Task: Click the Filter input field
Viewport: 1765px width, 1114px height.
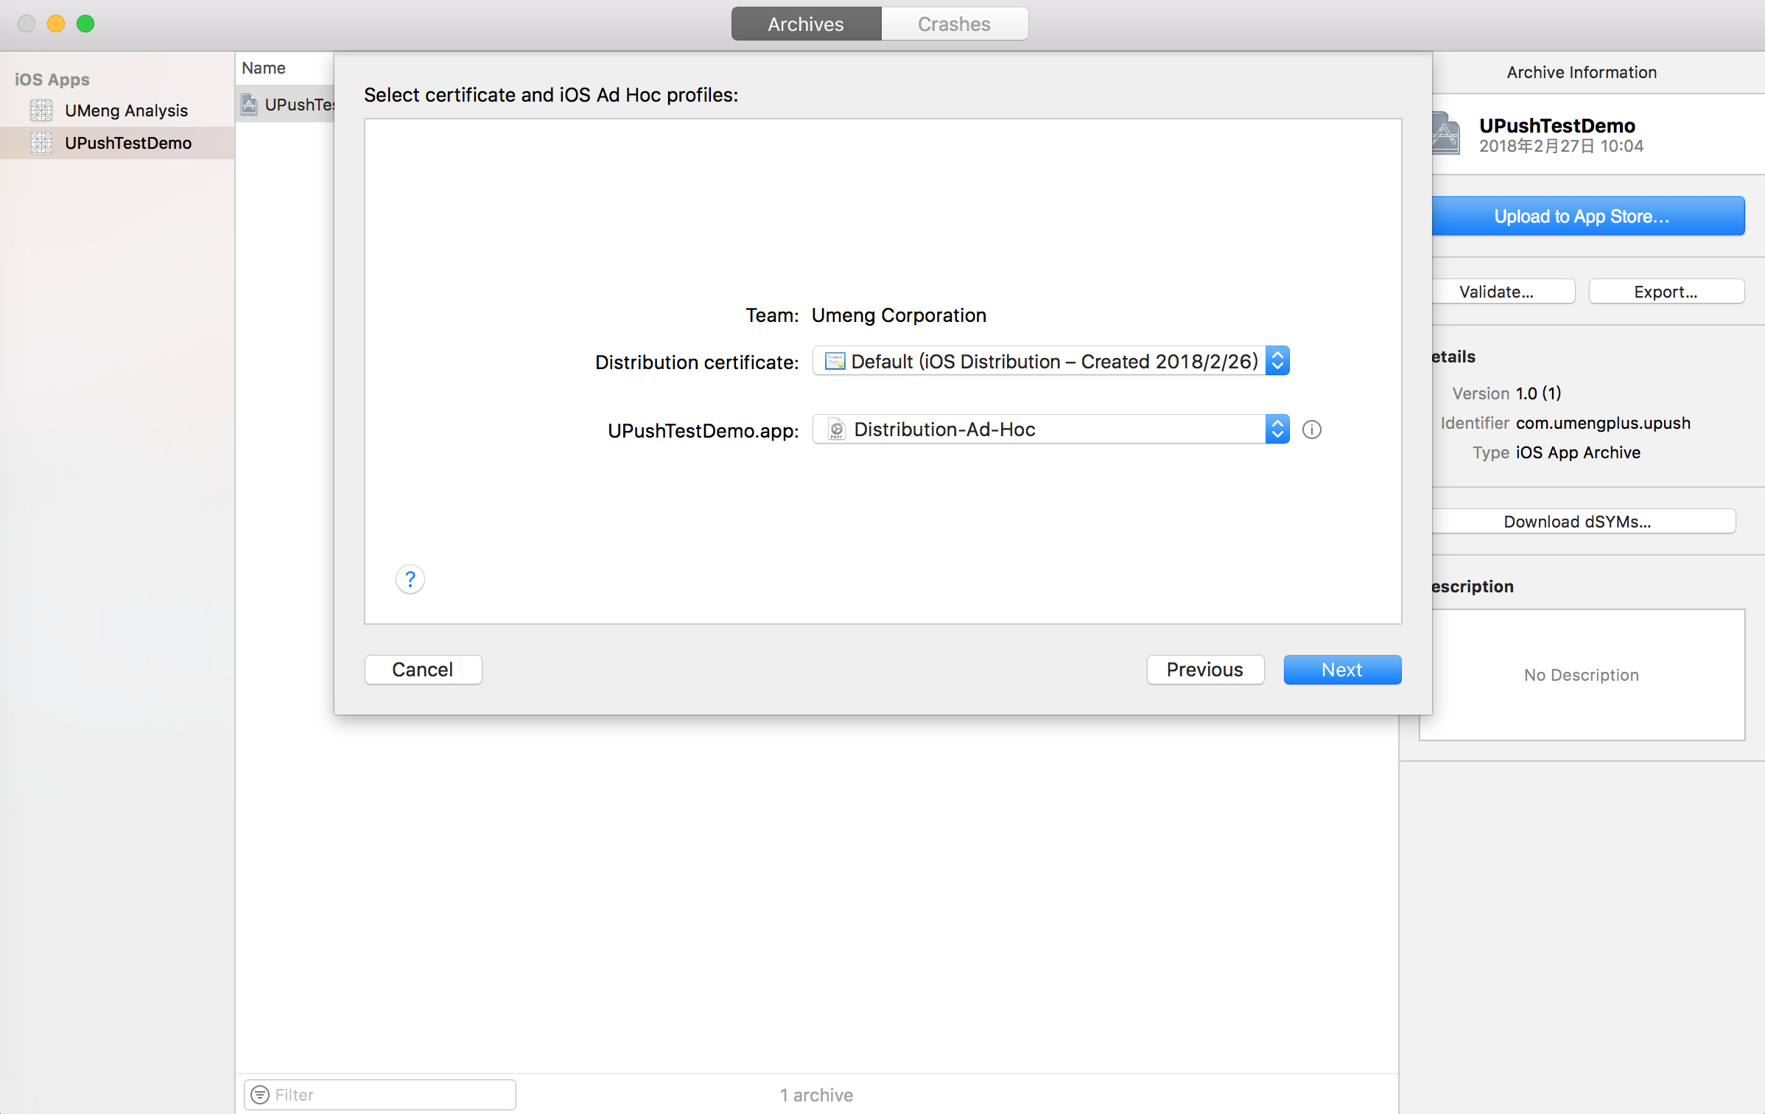Action: point(380,1095)
